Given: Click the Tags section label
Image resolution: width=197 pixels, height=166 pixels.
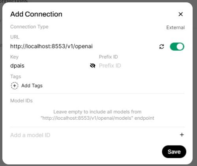Looking at the screenshot, I should click(16, 77).
